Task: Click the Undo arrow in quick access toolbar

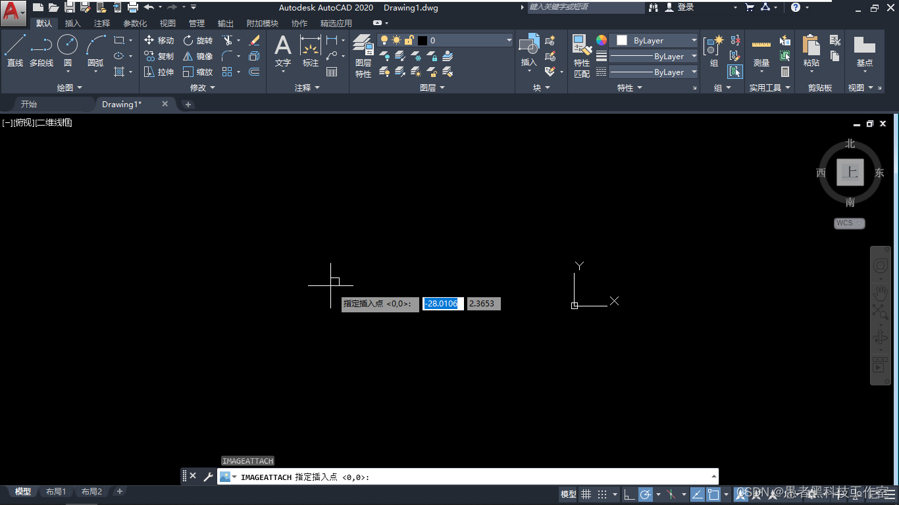Action: (x=149, y=7)
